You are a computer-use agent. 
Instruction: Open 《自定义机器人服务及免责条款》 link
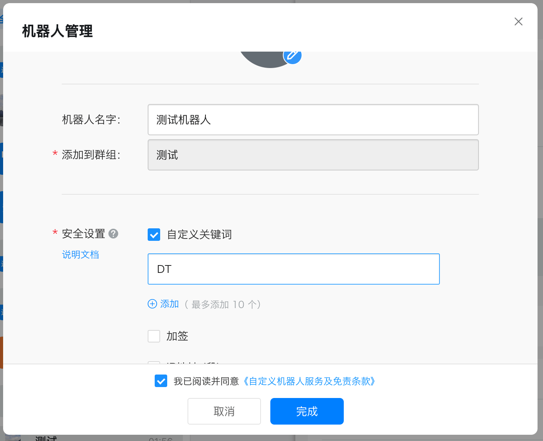click(x=309, y=381)
